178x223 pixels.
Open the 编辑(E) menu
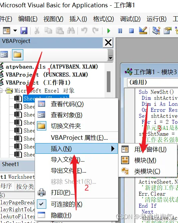[x=28, y=19]
